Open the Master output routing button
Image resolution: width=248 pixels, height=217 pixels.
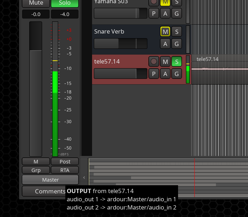(x=50, y=180)
